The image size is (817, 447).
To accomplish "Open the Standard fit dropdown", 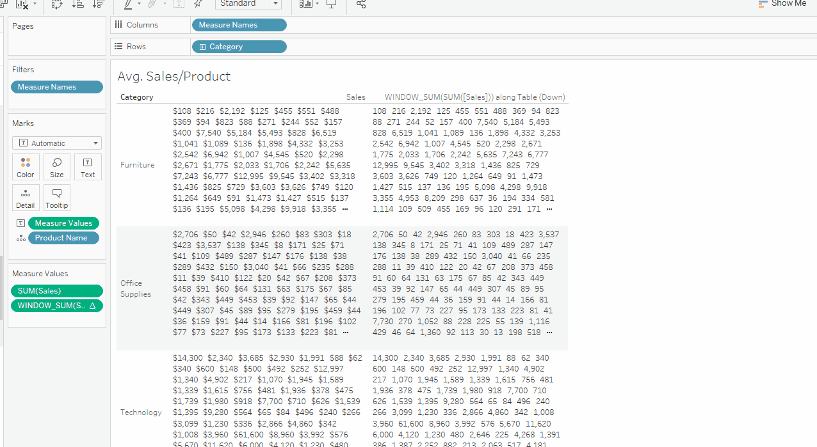I will [248, 4].
